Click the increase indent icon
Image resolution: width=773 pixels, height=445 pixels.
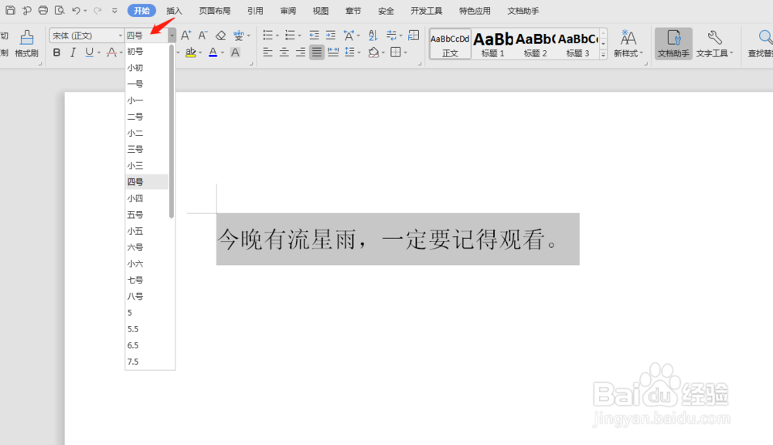330,35
